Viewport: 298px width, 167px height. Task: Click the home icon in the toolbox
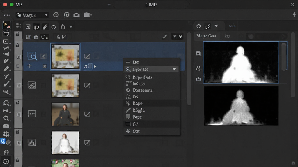(x=6, y=153)
